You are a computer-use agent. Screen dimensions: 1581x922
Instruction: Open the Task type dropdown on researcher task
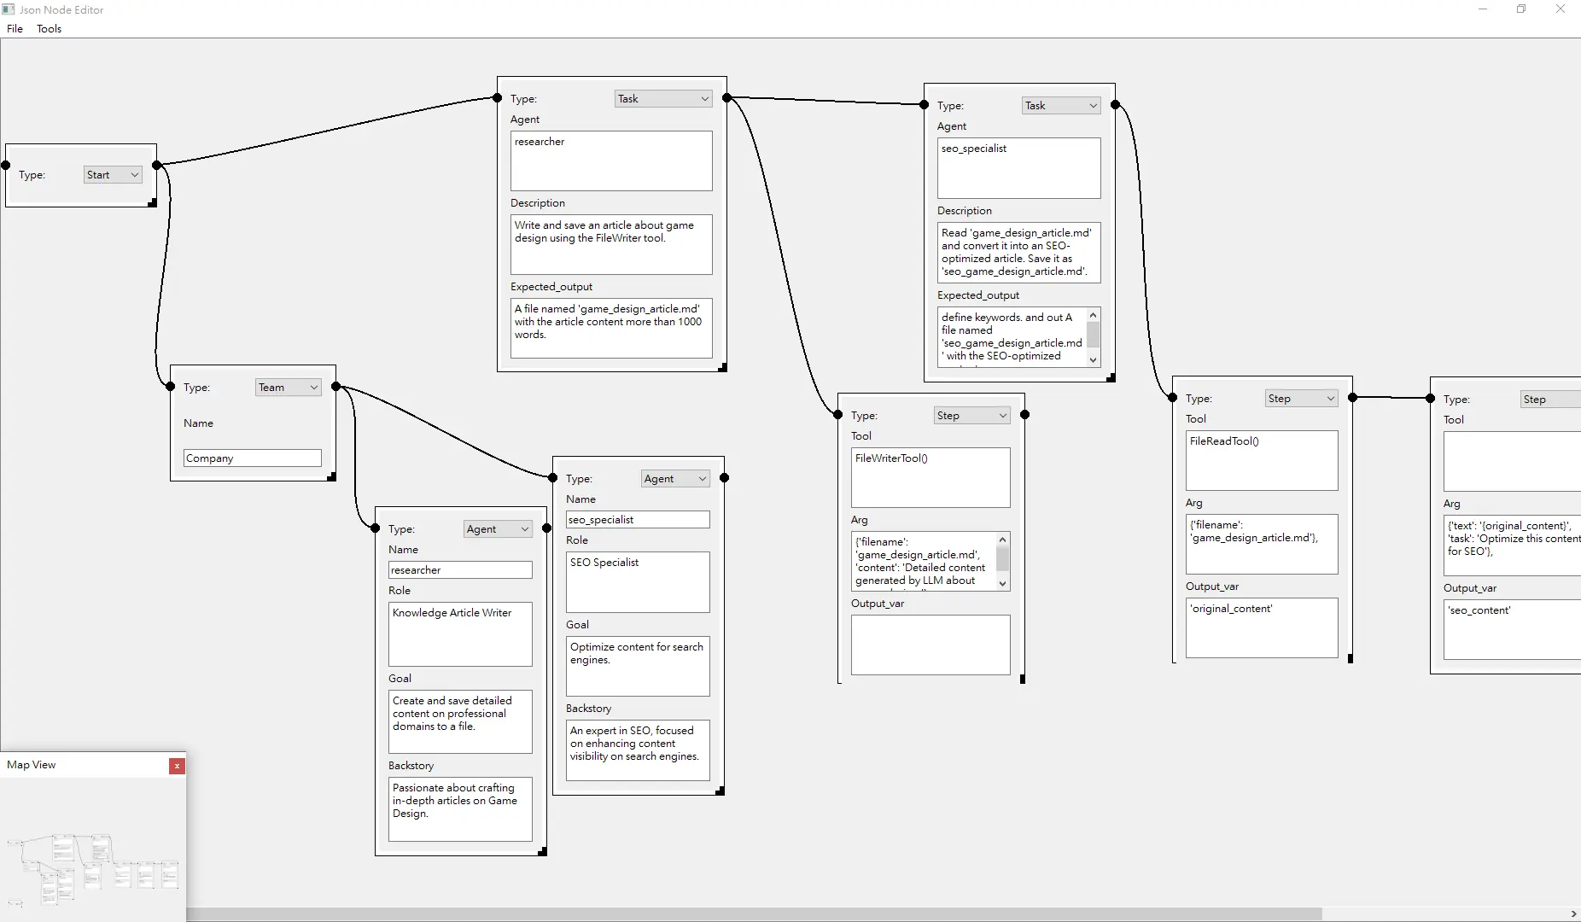[662, 98]
